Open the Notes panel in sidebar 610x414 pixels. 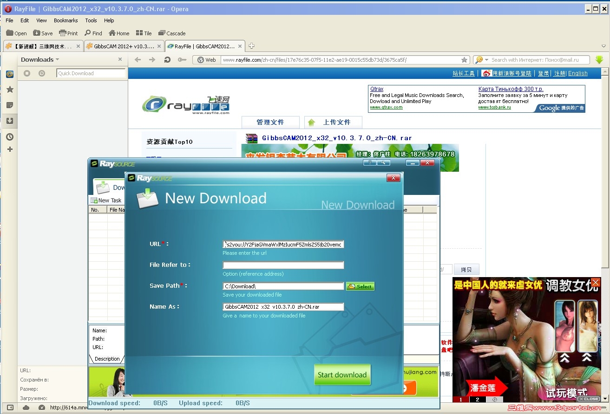pos(10,105)
